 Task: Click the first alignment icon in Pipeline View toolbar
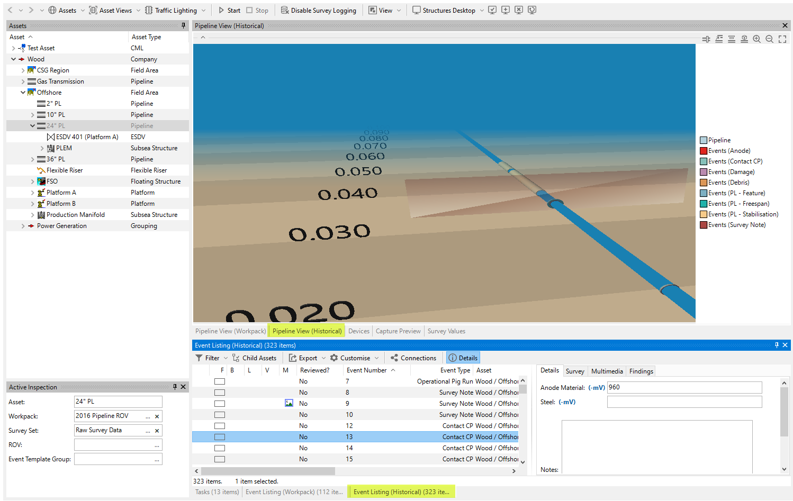[706, 39]
